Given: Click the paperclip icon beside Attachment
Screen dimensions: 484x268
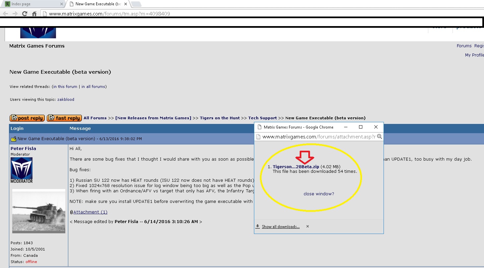Looking at the screenshot, I should click(71, 212).
